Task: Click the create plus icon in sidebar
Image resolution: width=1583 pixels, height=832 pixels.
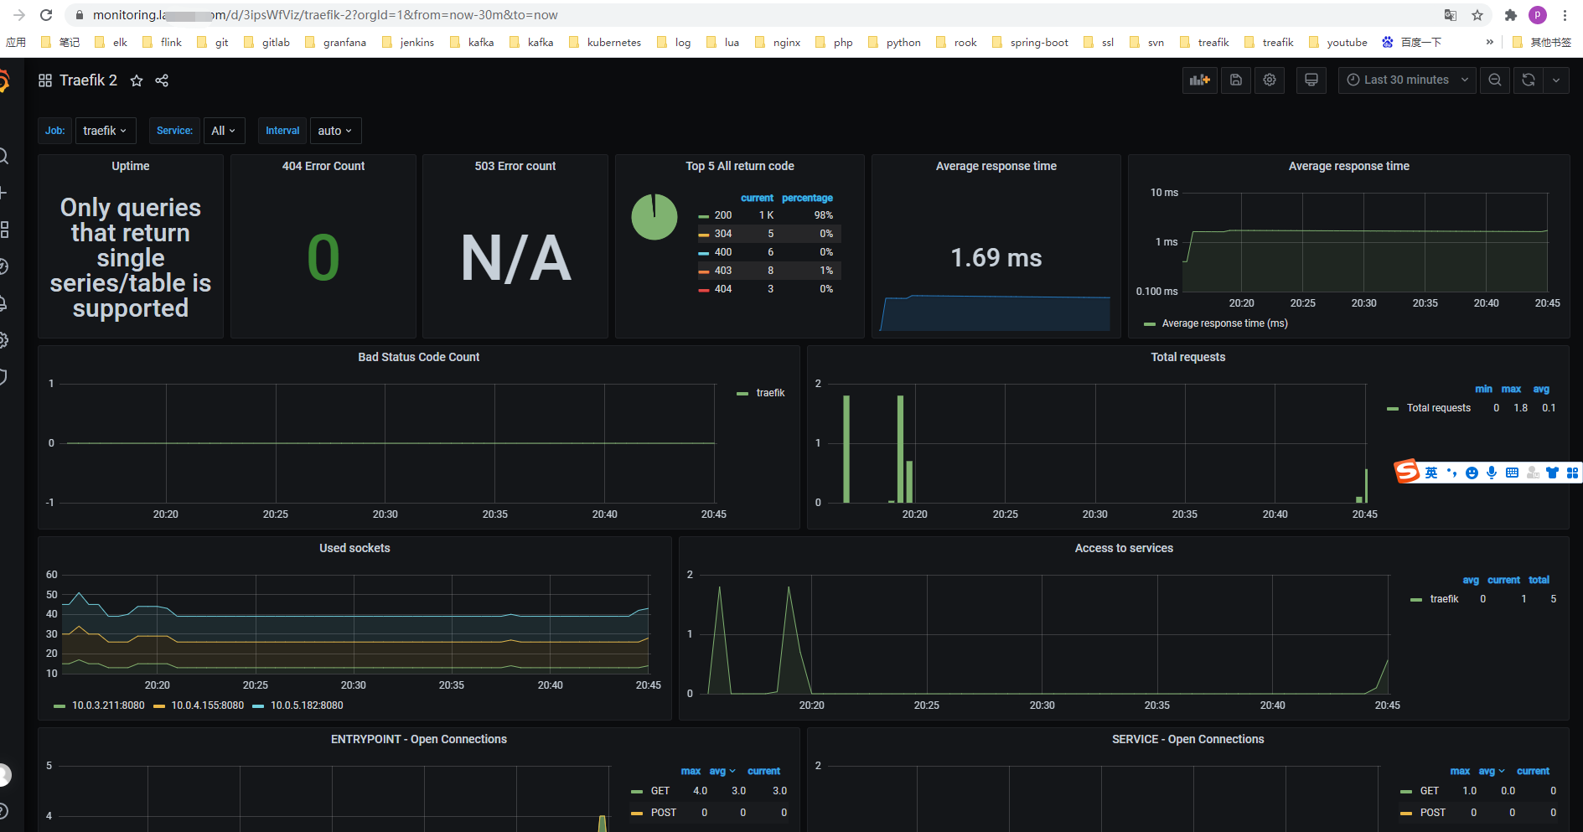Action: tap(3, 193)
